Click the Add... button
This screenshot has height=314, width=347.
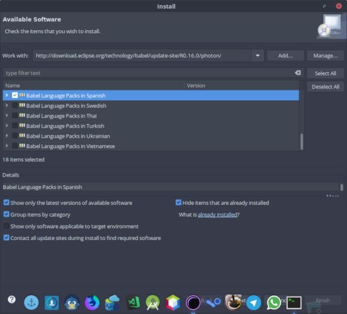tap(286, 55)
